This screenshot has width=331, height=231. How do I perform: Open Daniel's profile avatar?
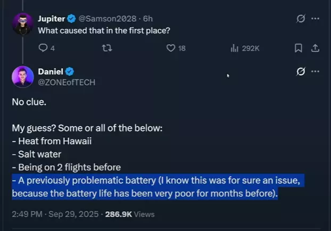coord(23,77)
